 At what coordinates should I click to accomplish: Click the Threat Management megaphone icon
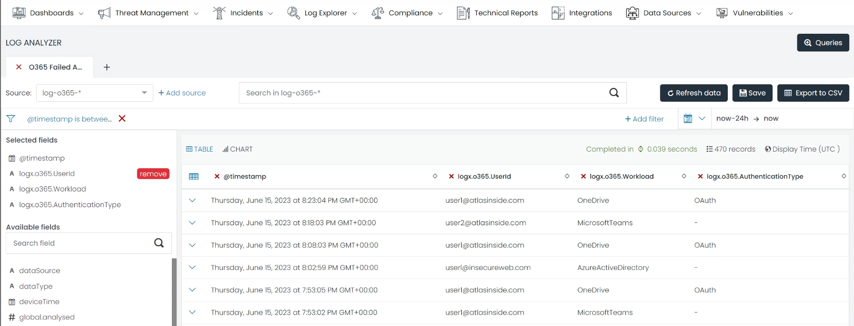click(104, 13)
